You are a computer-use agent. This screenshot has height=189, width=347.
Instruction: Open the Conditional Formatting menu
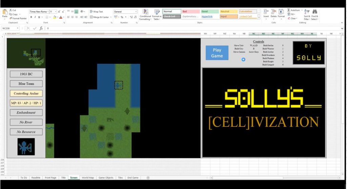[145, 15]
